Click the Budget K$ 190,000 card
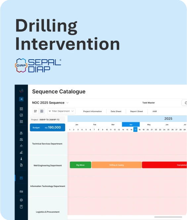The image size is (187, 220). (48, 128)
